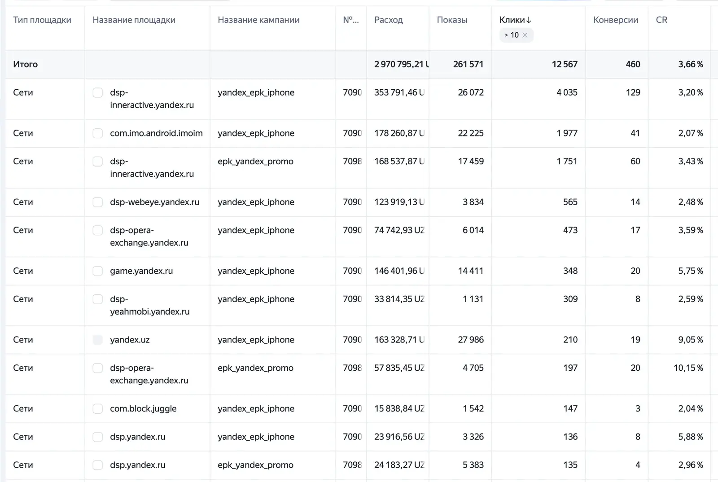
Task: Tick checkbox for dsp-webeye.yandex.ru
Action: [x=97, y=202]
